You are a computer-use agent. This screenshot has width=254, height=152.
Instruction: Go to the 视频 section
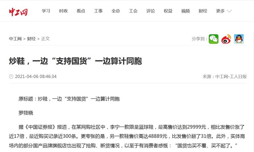pyautogui.click(x=185, y=11)
